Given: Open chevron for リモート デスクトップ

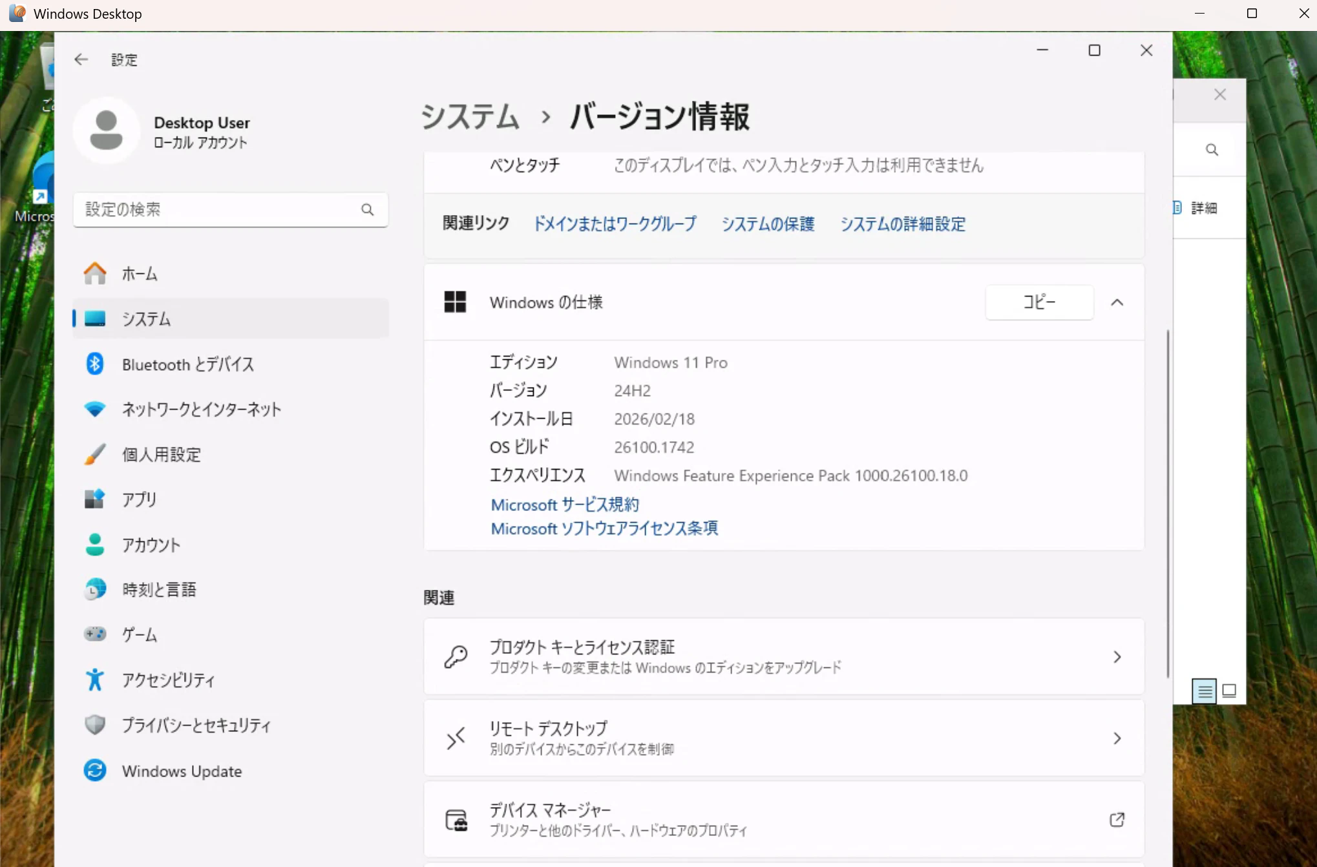Looking at the screenshot, I should (1117, 738).
